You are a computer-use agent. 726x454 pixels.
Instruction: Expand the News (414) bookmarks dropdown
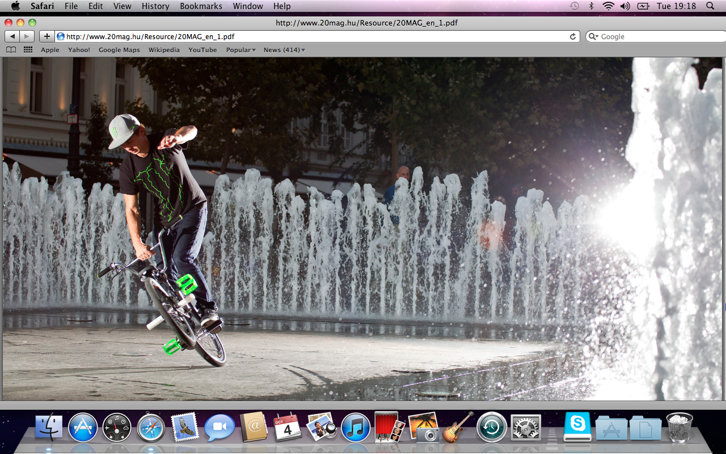pos(284,50)
